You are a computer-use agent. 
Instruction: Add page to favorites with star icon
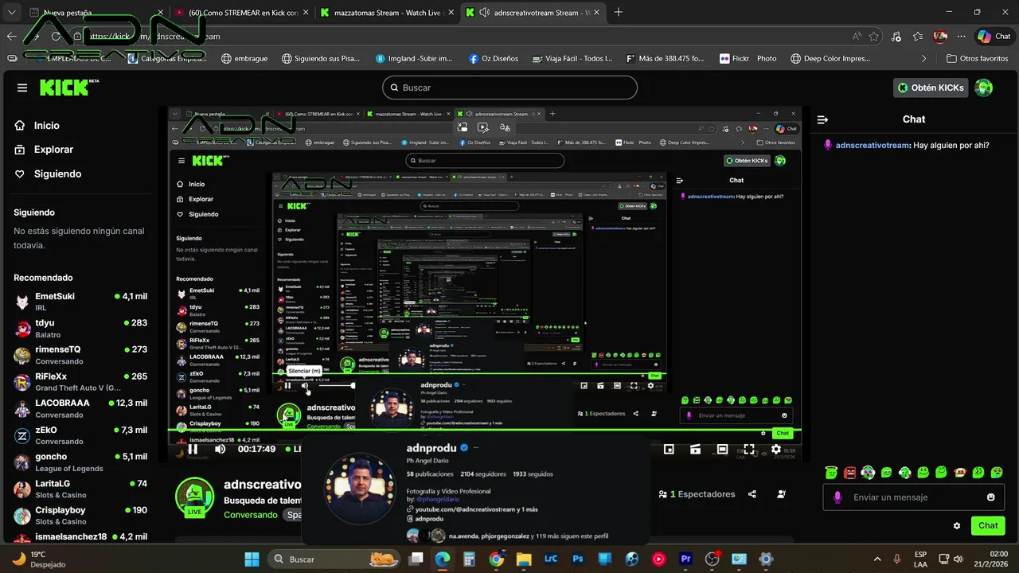874,36
